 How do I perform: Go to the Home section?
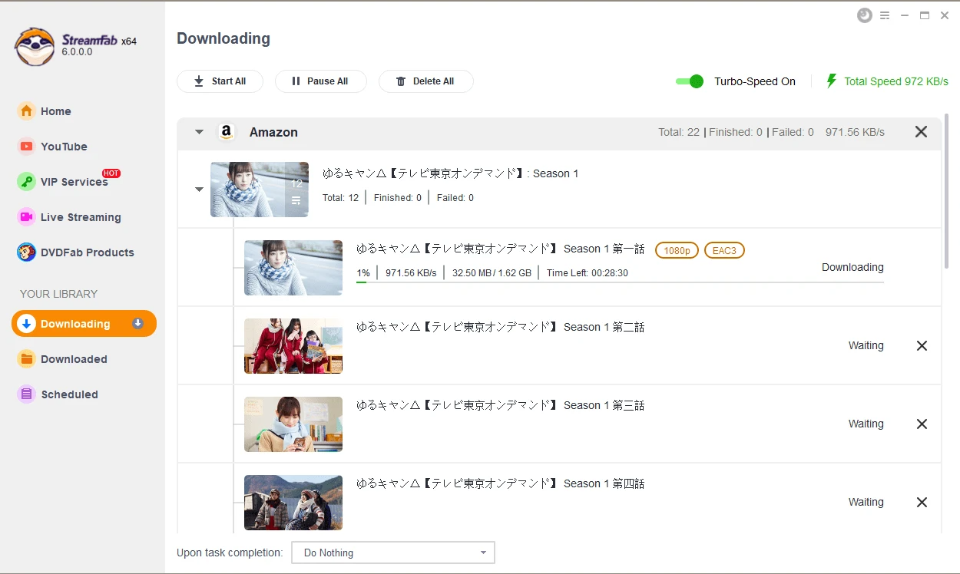pyautogui.click(x=55, y=111)
